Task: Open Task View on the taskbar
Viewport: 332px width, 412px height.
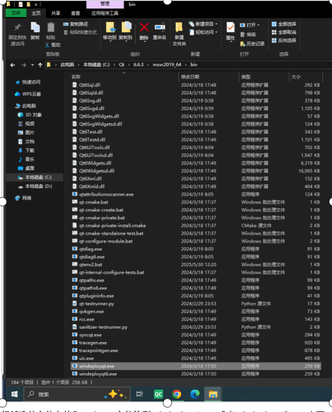Action: click(x=140, y=394)
